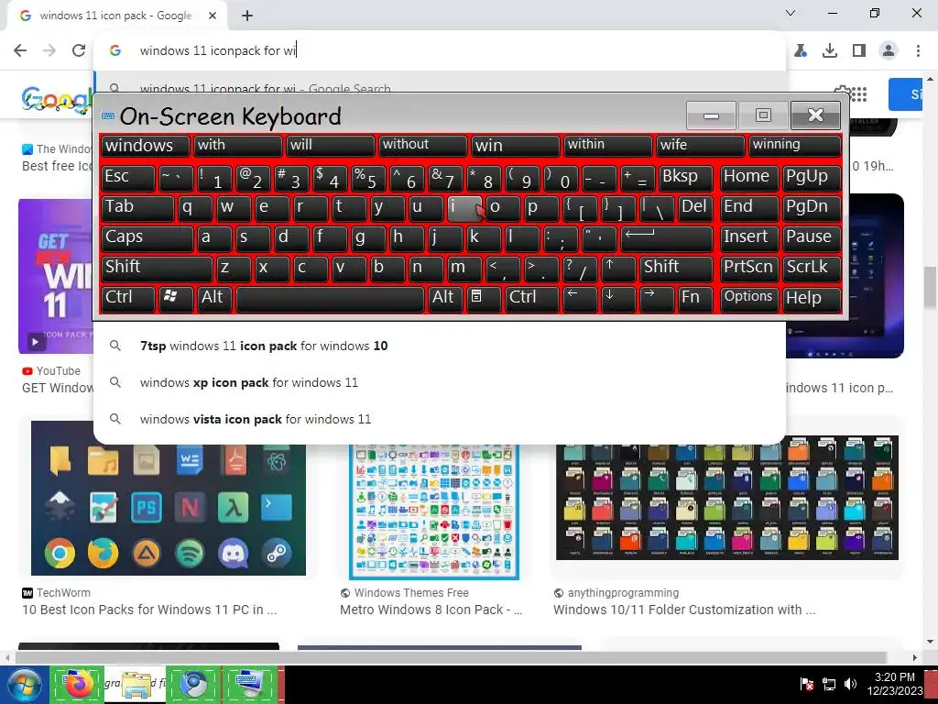
Task: Open Metro Windows 8 Icon Pack thumbnail
Action: [x=434, y=512]
